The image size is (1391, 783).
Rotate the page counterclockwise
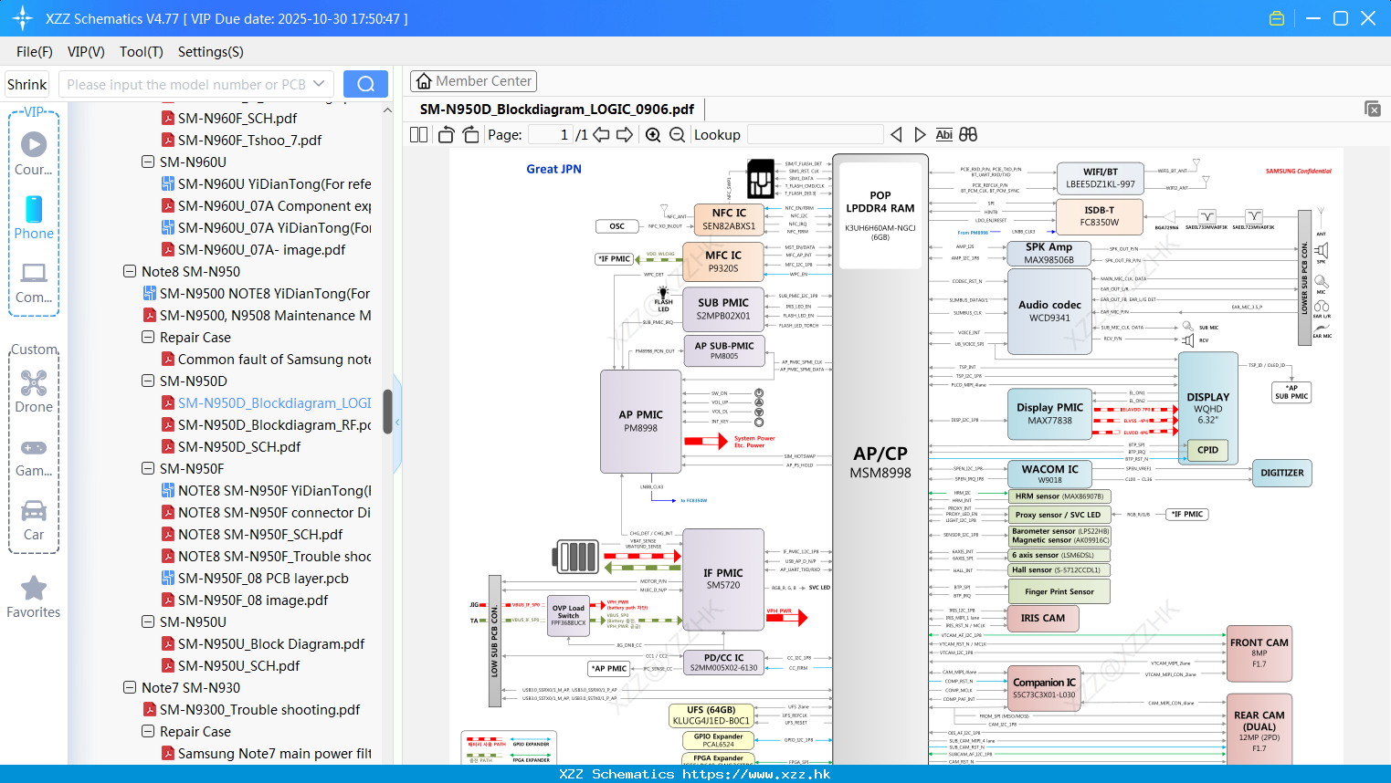[x=447, y=134]
